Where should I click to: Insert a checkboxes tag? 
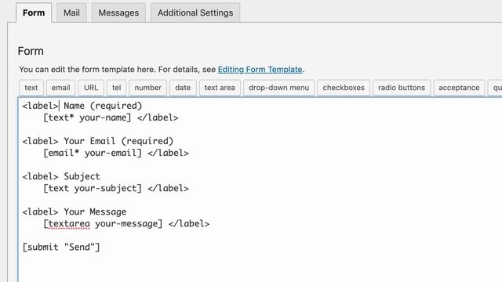coord(344,88)
